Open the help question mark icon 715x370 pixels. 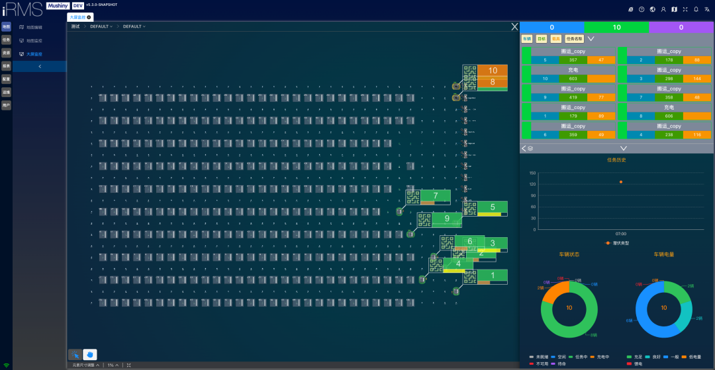tap(641, 9)
